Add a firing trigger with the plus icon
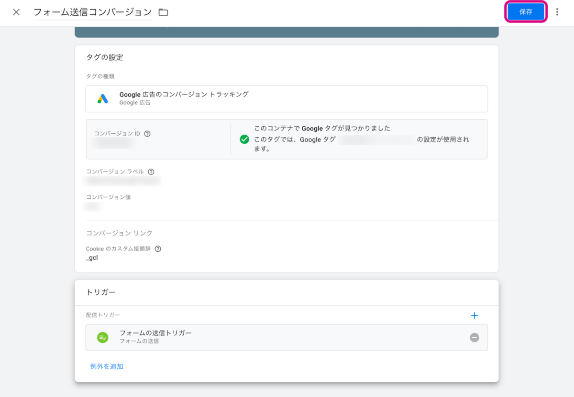Image resolution: width=574 pixels, height=397 pixels. pos(475,315)
